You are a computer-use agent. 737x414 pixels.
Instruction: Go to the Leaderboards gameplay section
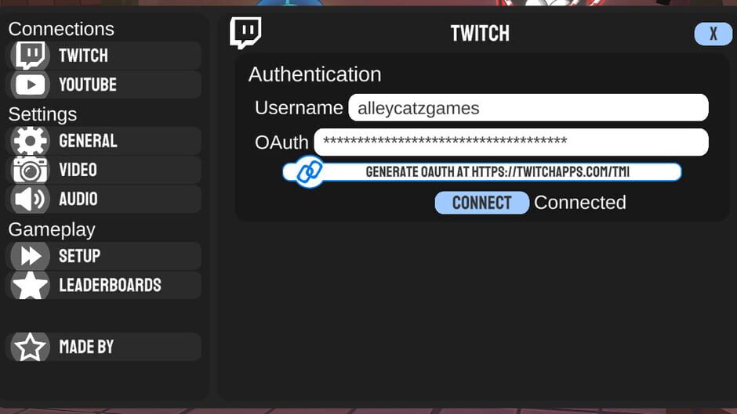[x=103, y=285]
